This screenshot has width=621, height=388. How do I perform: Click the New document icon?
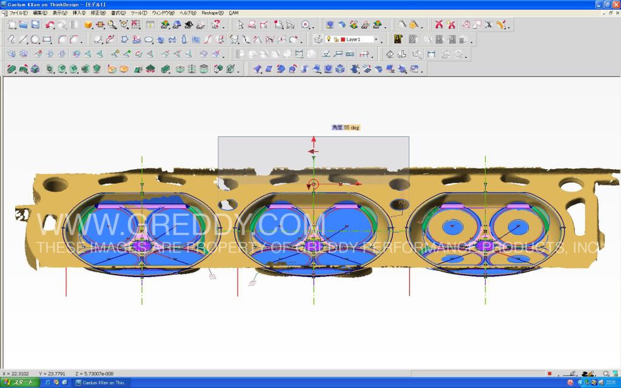tap(12, 24)
